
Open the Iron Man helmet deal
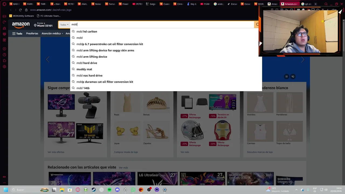(x=222, y=131)
